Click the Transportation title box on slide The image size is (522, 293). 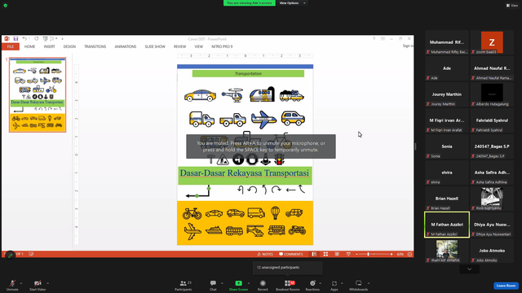pos(248,74)
